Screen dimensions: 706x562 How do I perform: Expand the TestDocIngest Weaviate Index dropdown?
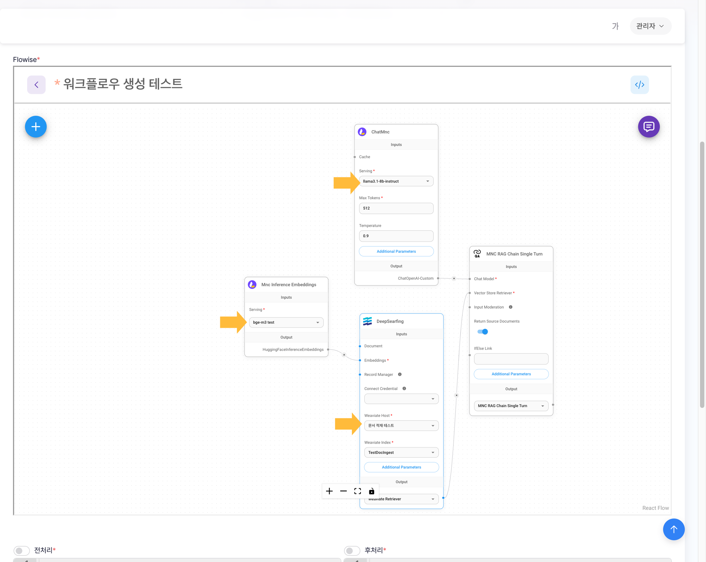click(401, 452)
